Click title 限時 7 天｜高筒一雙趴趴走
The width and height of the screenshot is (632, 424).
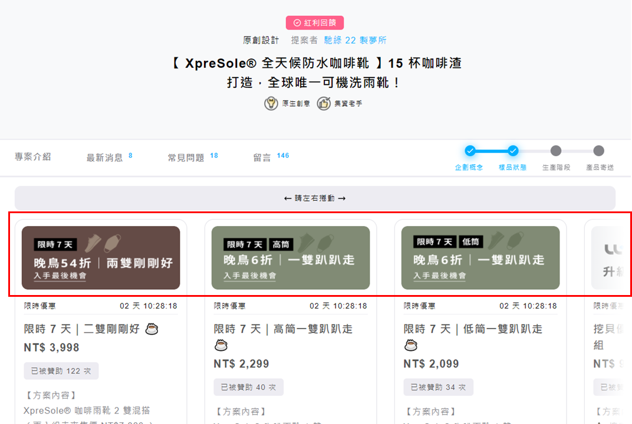tap(284, 329)
